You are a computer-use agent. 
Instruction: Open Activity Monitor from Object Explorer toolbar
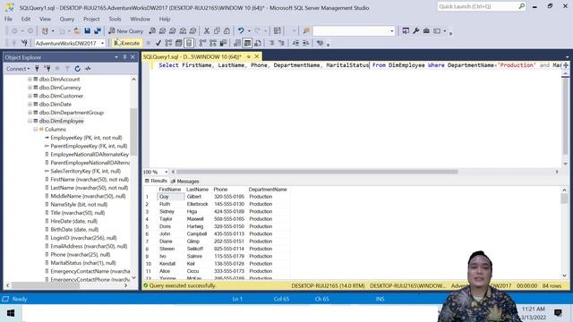tap(88, 68)
